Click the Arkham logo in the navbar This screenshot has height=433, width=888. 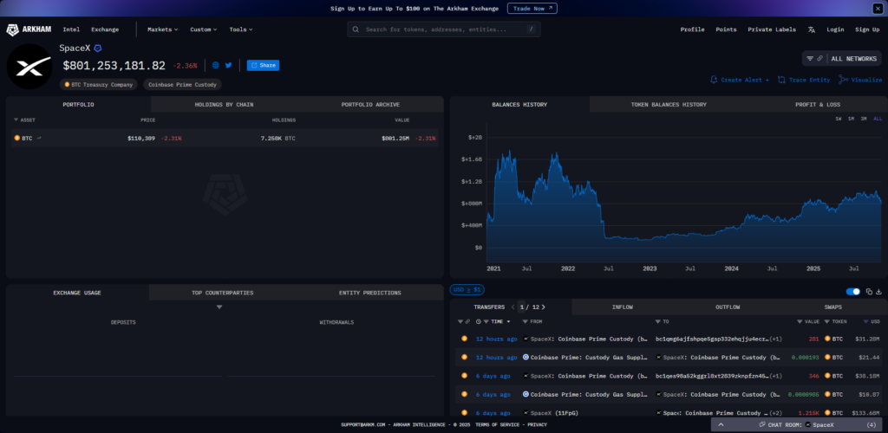(29, 30)
